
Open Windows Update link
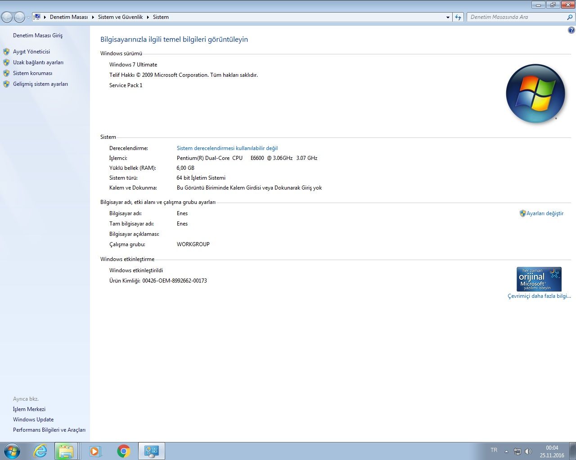33,420
